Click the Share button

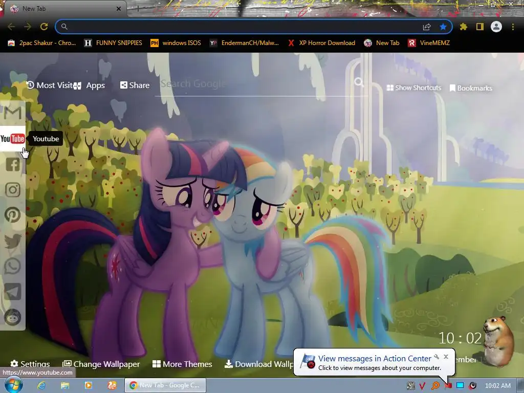pyautogui.click(x=135, y=85)
